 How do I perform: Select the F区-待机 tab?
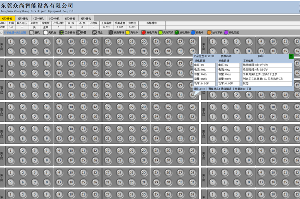(86, 18)
